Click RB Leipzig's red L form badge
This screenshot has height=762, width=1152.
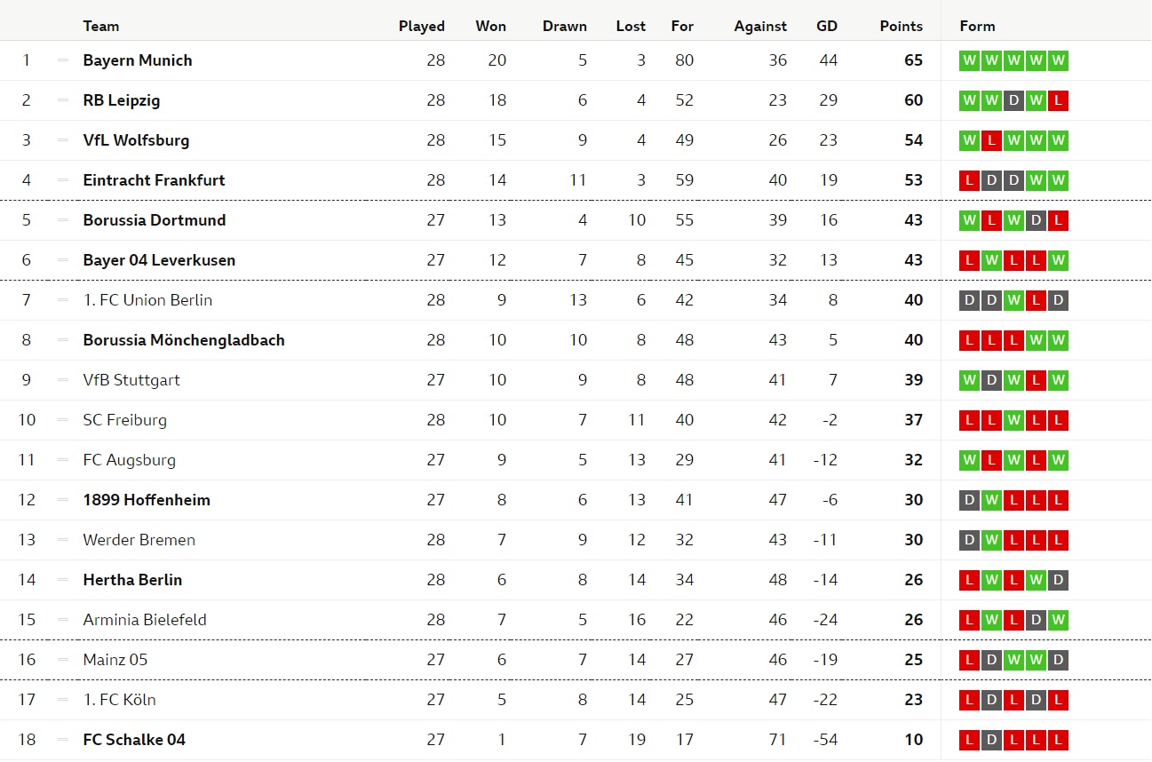tap(1057, 100)
